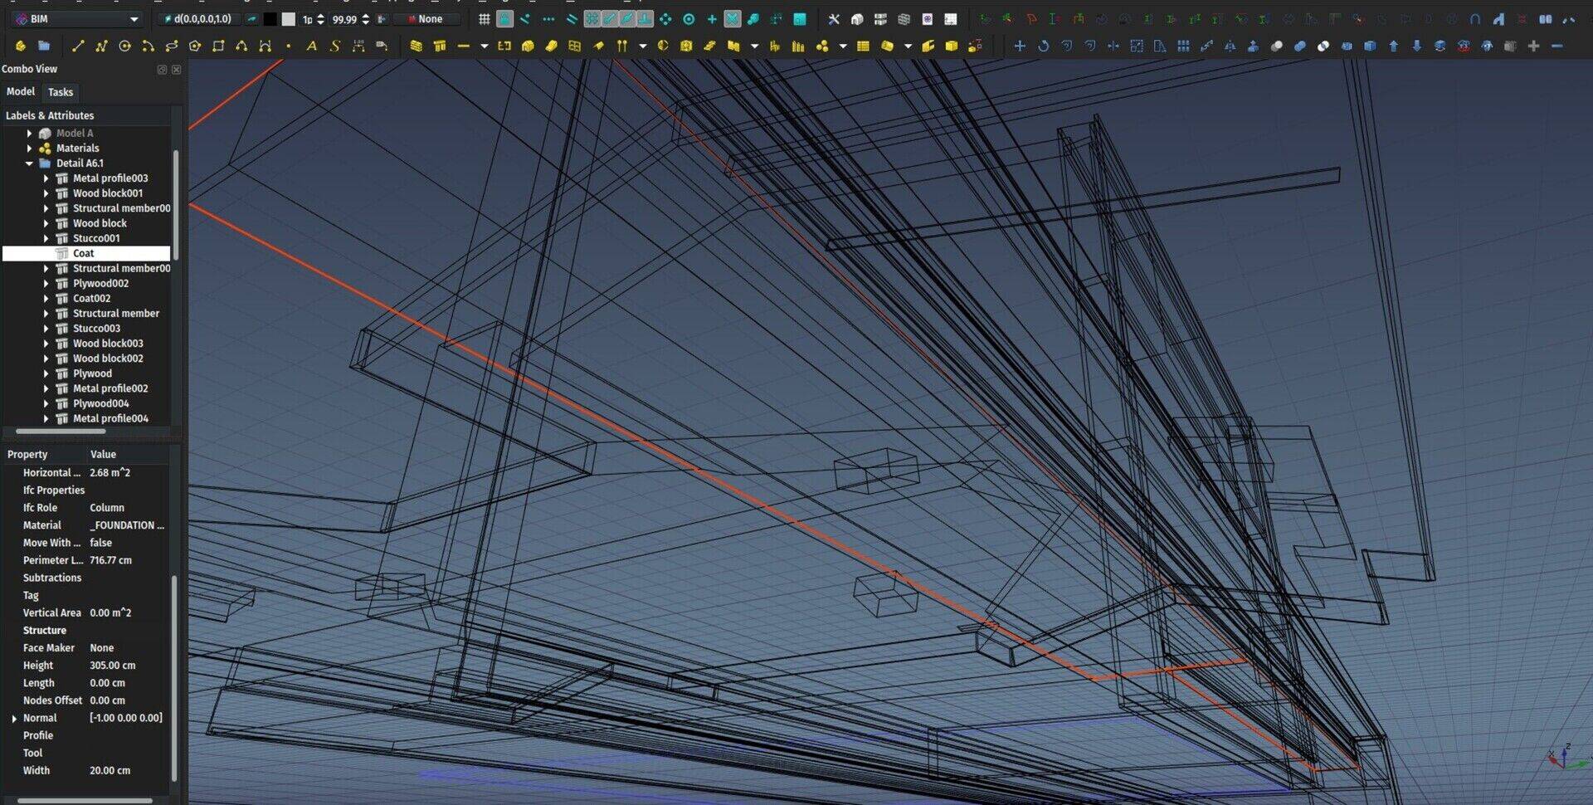The height and width of the screenshot is (805, 1593).
Task: Collapse the Detail A6.1 group
Action: [x=30, y=163]
